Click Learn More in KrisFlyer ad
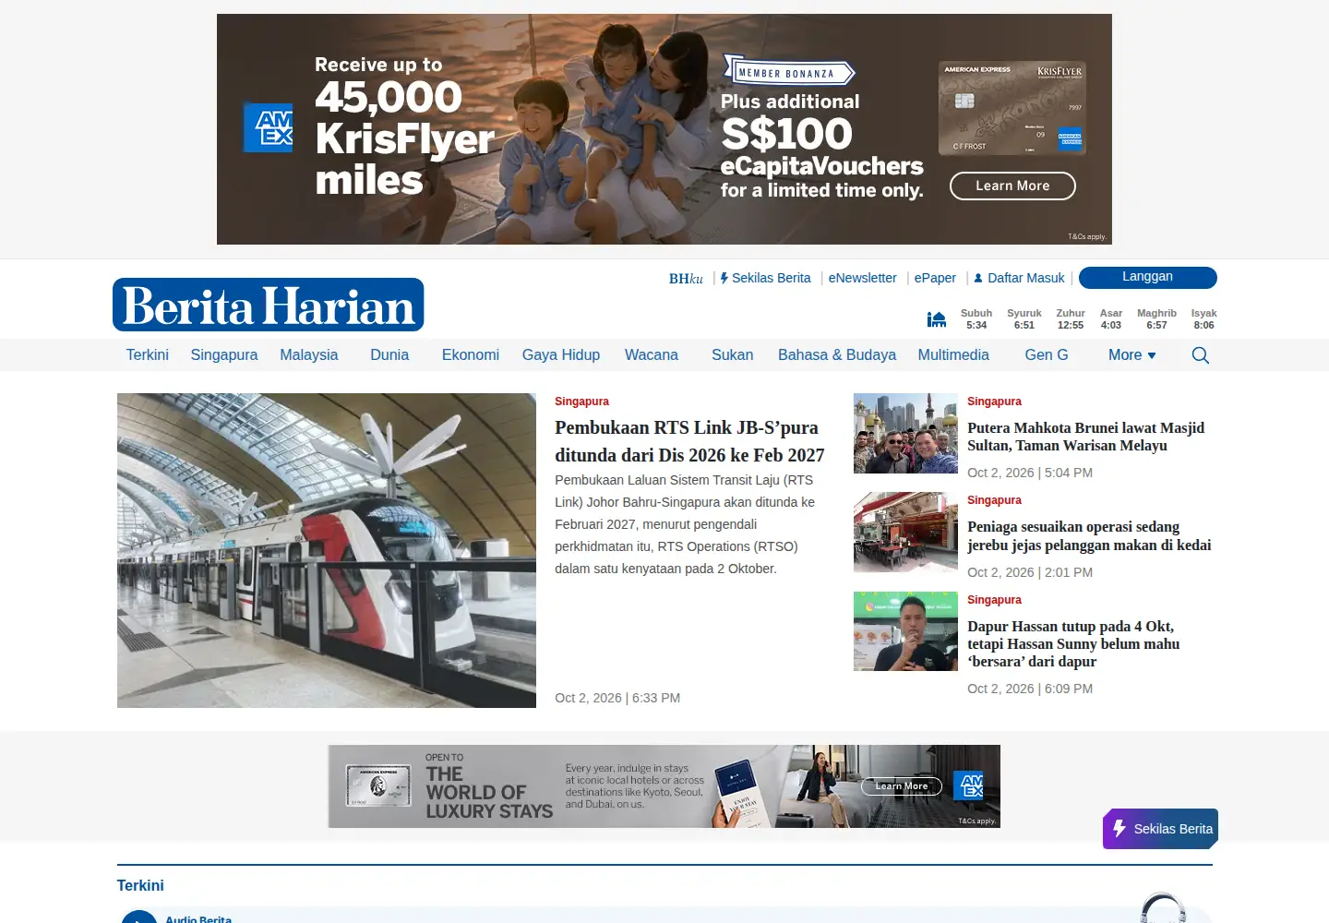The width and height of the screenshot is (1329, 923). 1012,186
